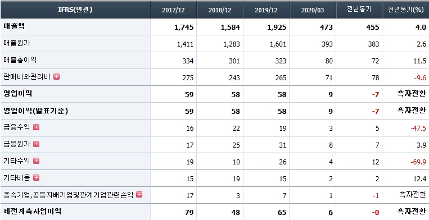Click the -9.6 SG&A change percentage
The width and height of the screenshot is (429, 220).
tap(420, 78)
